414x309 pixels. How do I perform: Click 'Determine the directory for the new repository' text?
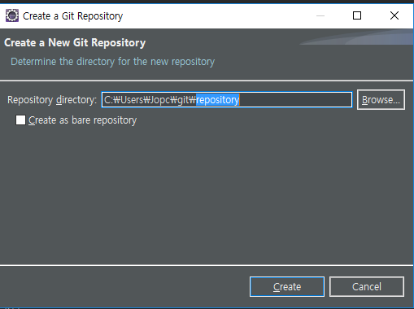click(113, 62)
